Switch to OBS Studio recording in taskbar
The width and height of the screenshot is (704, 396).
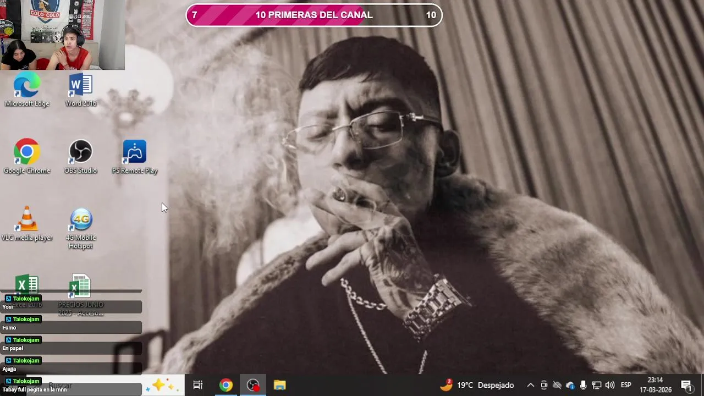(253, 385)
